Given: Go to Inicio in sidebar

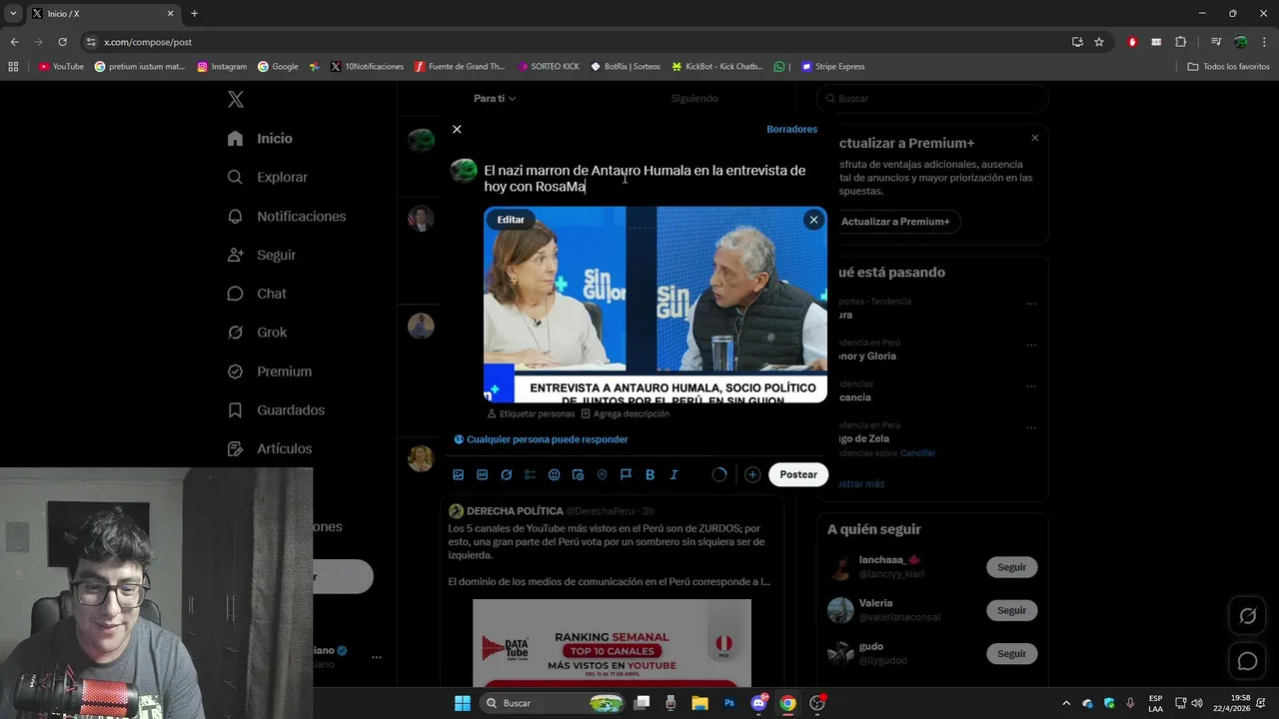Looking at the screenshot, I should [x=261, y=138].
